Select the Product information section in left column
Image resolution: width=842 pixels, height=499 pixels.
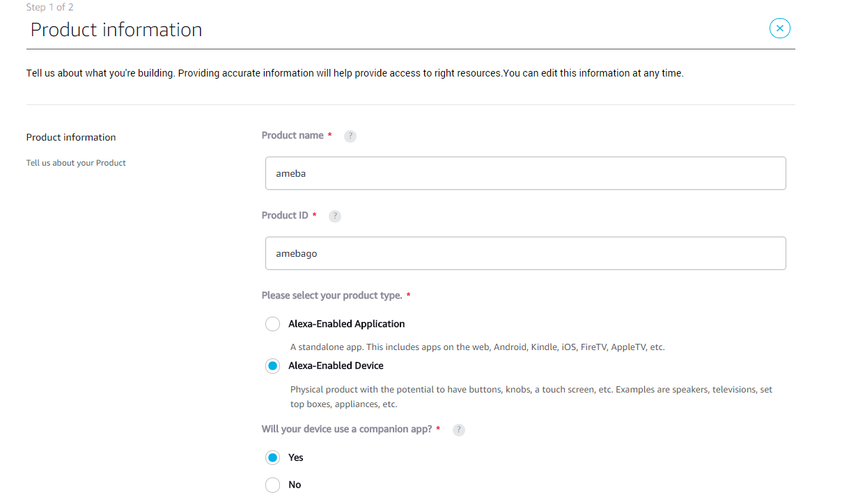71,137
